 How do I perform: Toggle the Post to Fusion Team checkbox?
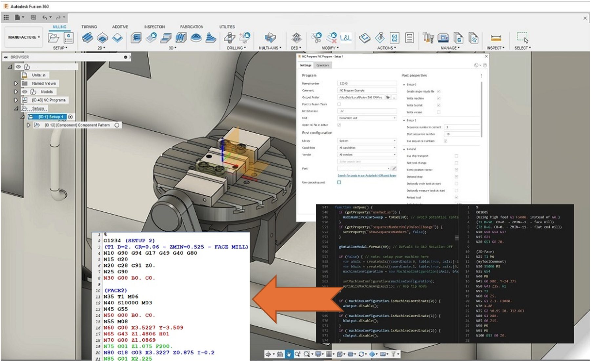(339, 104)
